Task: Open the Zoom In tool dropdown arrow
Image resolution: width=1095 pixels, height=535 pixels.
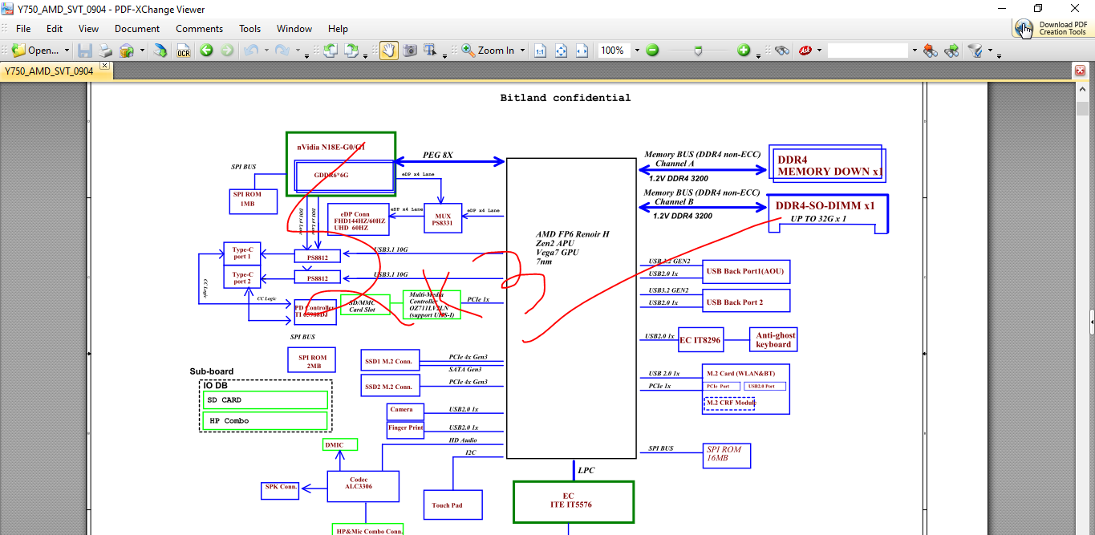Action: [x=522, y=51]
